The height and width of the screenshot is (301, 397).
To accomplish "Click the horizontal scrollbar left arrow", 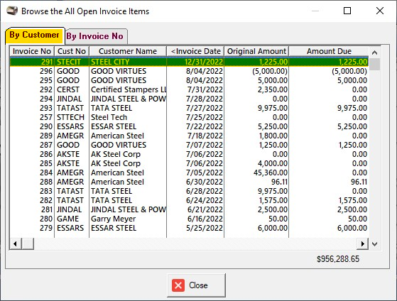I will pyautogui.click(x=16, y=244).
